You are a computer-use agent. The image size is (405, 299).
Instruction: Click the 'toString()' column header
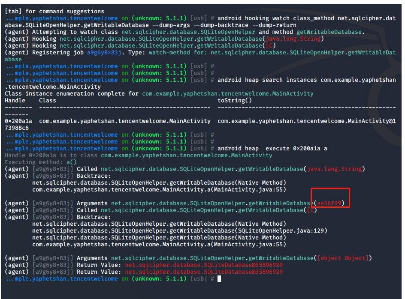pos(235,100)
